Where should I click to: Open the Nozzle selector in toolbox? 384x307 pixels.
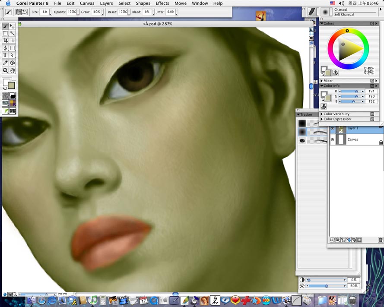(x=5, y=111)
